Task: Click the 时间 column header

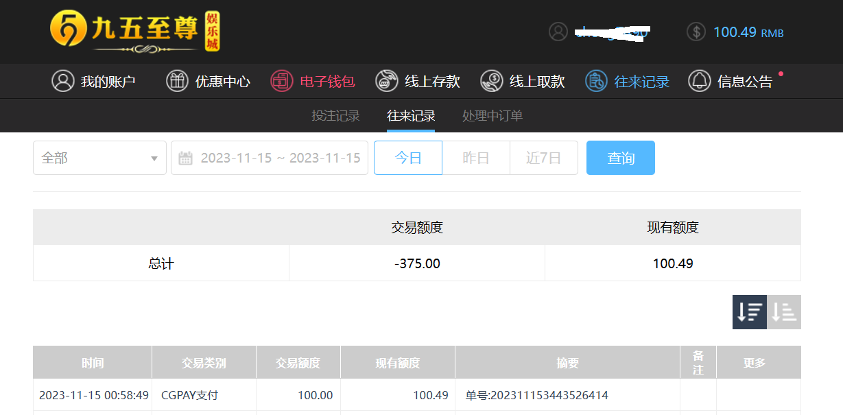Action: [93, 363]
